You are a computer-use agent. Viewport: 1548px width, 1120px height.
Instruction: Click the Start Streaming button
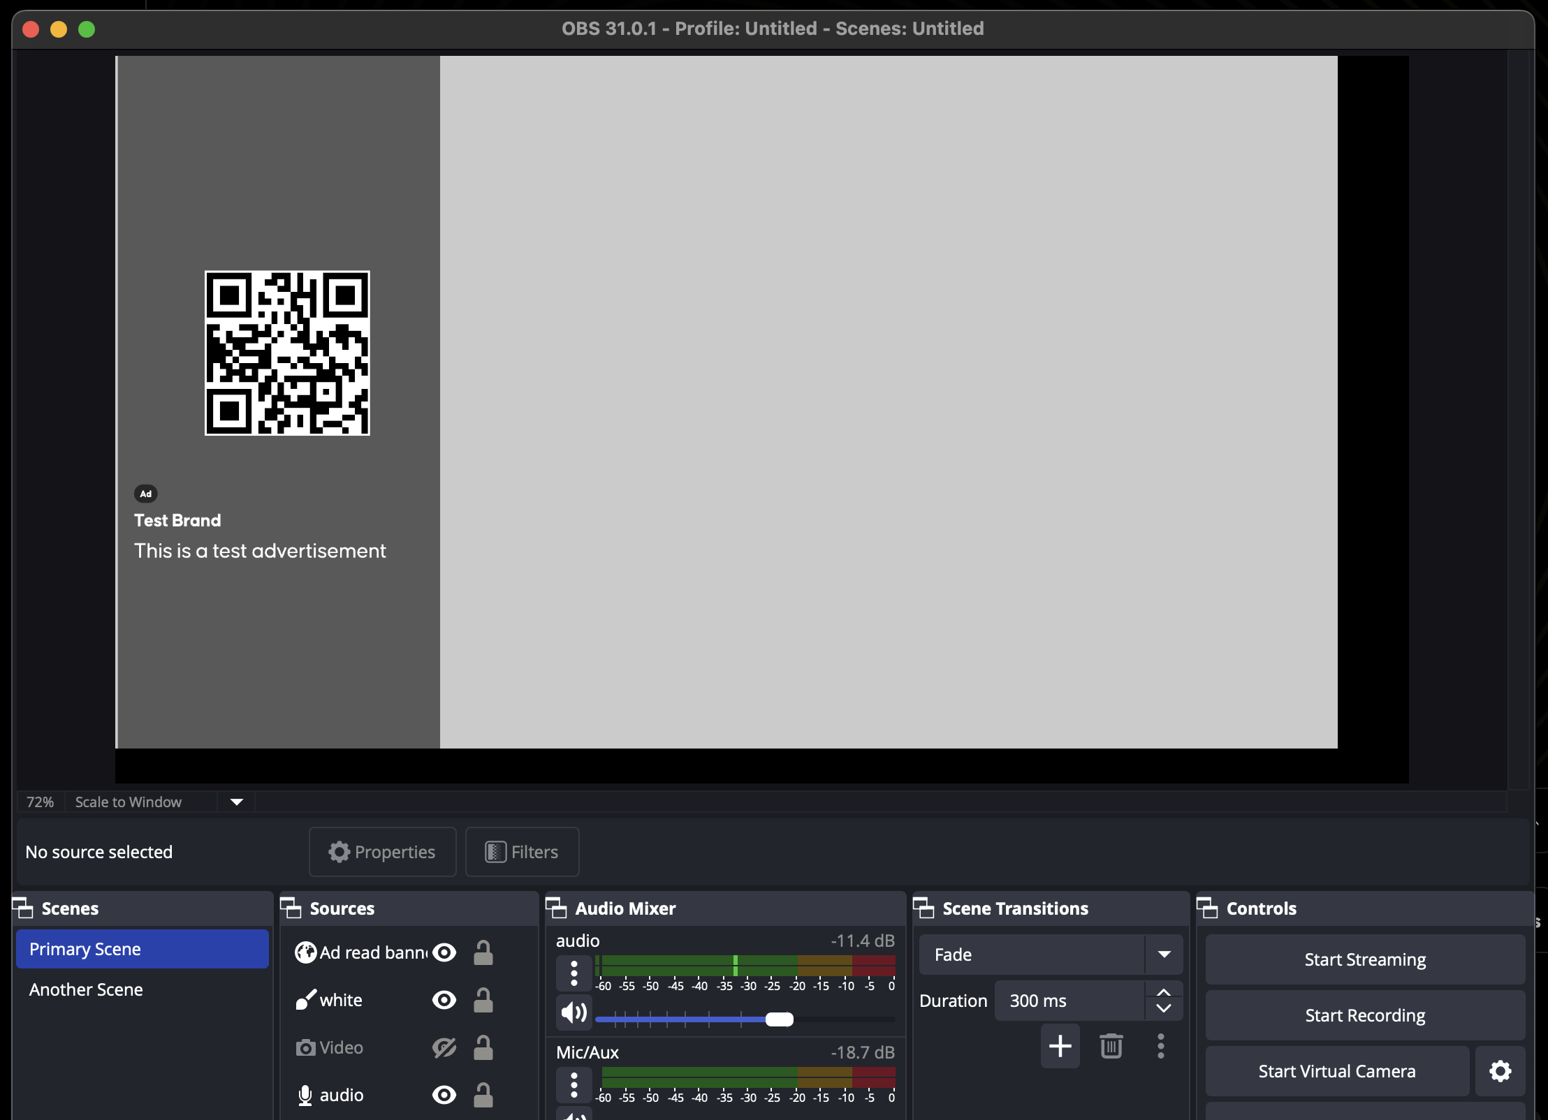[1364, 959]
